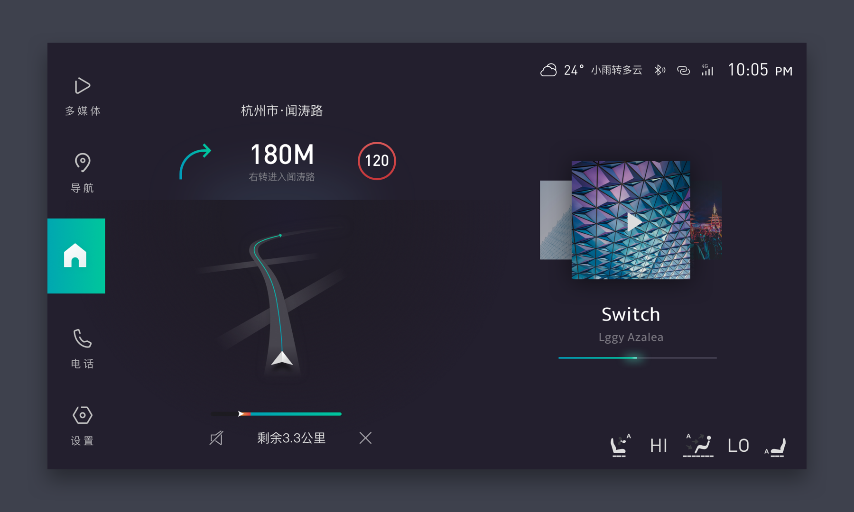The width and height of the screenshot is (854, 512).
Task: Tap the weather cloud icon
Action: 548,70
